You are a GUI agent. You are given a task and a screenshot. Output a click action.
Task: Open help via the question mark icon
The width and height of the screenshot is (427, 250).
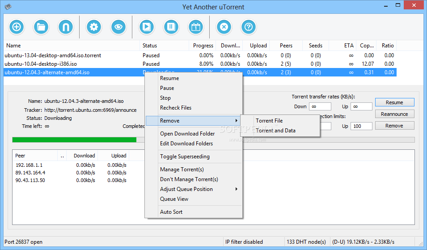click(x=249, y=27)
